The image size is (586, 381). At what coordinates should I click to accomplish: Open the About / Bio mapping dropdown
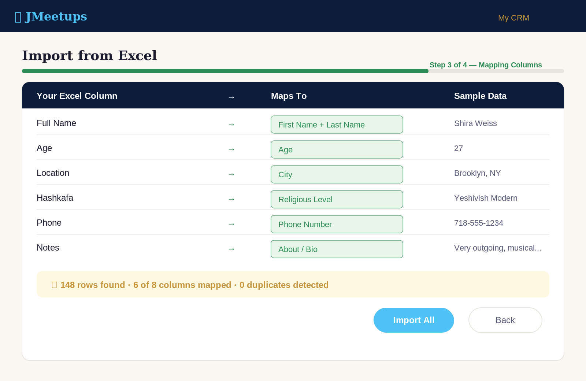[337, 249]
